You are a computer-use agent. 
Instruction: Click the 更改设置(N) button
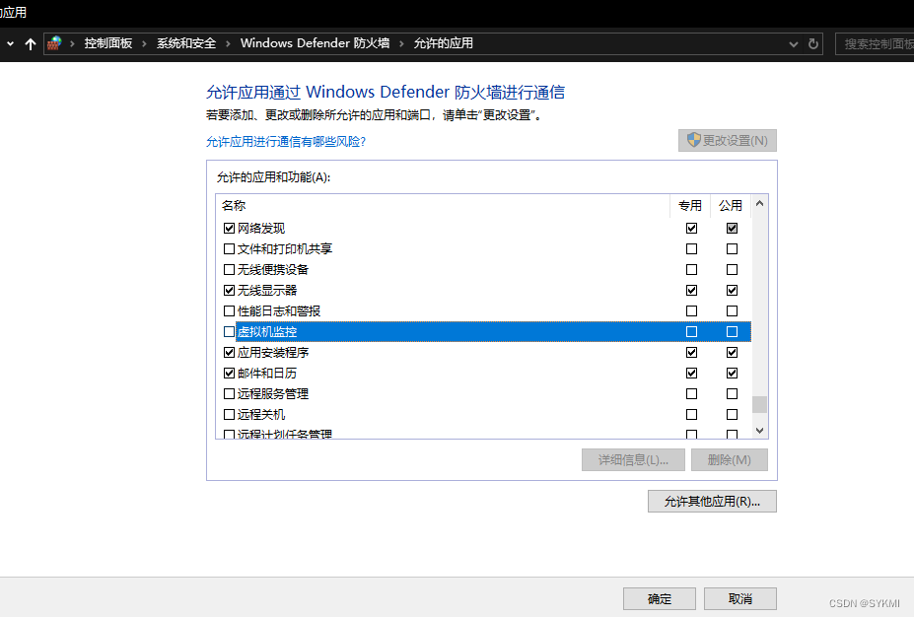click(728, 140)
